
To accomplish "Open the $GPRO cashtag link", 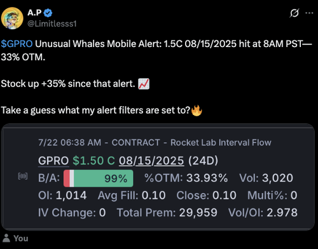I will 17,44.
